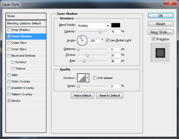Open the Stroke settings row
This screenshot has width=179, height=139.
(x=26, y=101)
